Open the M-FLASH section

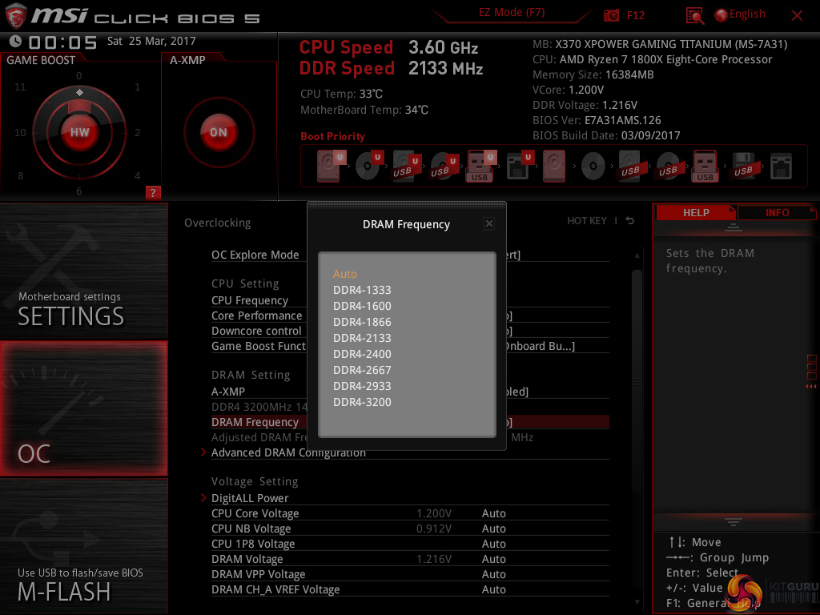click(83, 545)
